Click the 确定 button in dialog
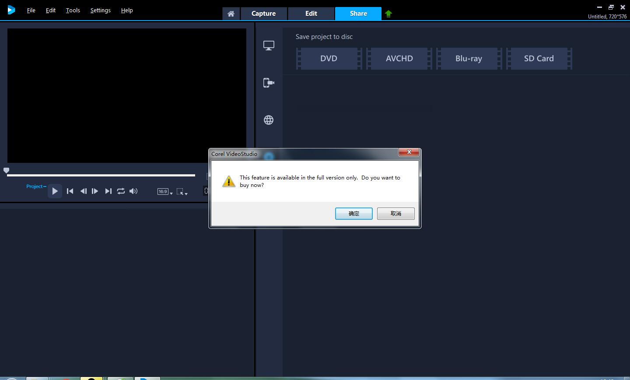630x380 pixels. point(354,214)
